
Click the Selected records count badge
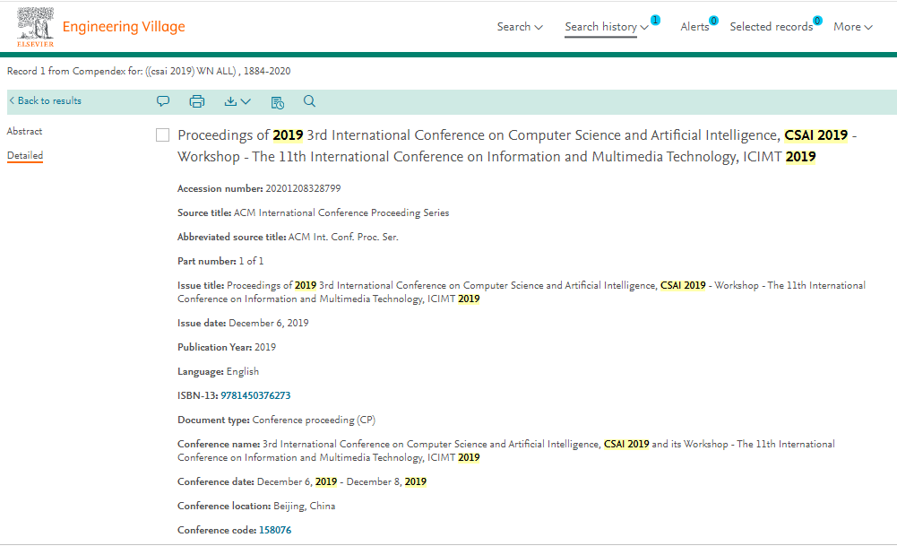(x=817, y=21)
